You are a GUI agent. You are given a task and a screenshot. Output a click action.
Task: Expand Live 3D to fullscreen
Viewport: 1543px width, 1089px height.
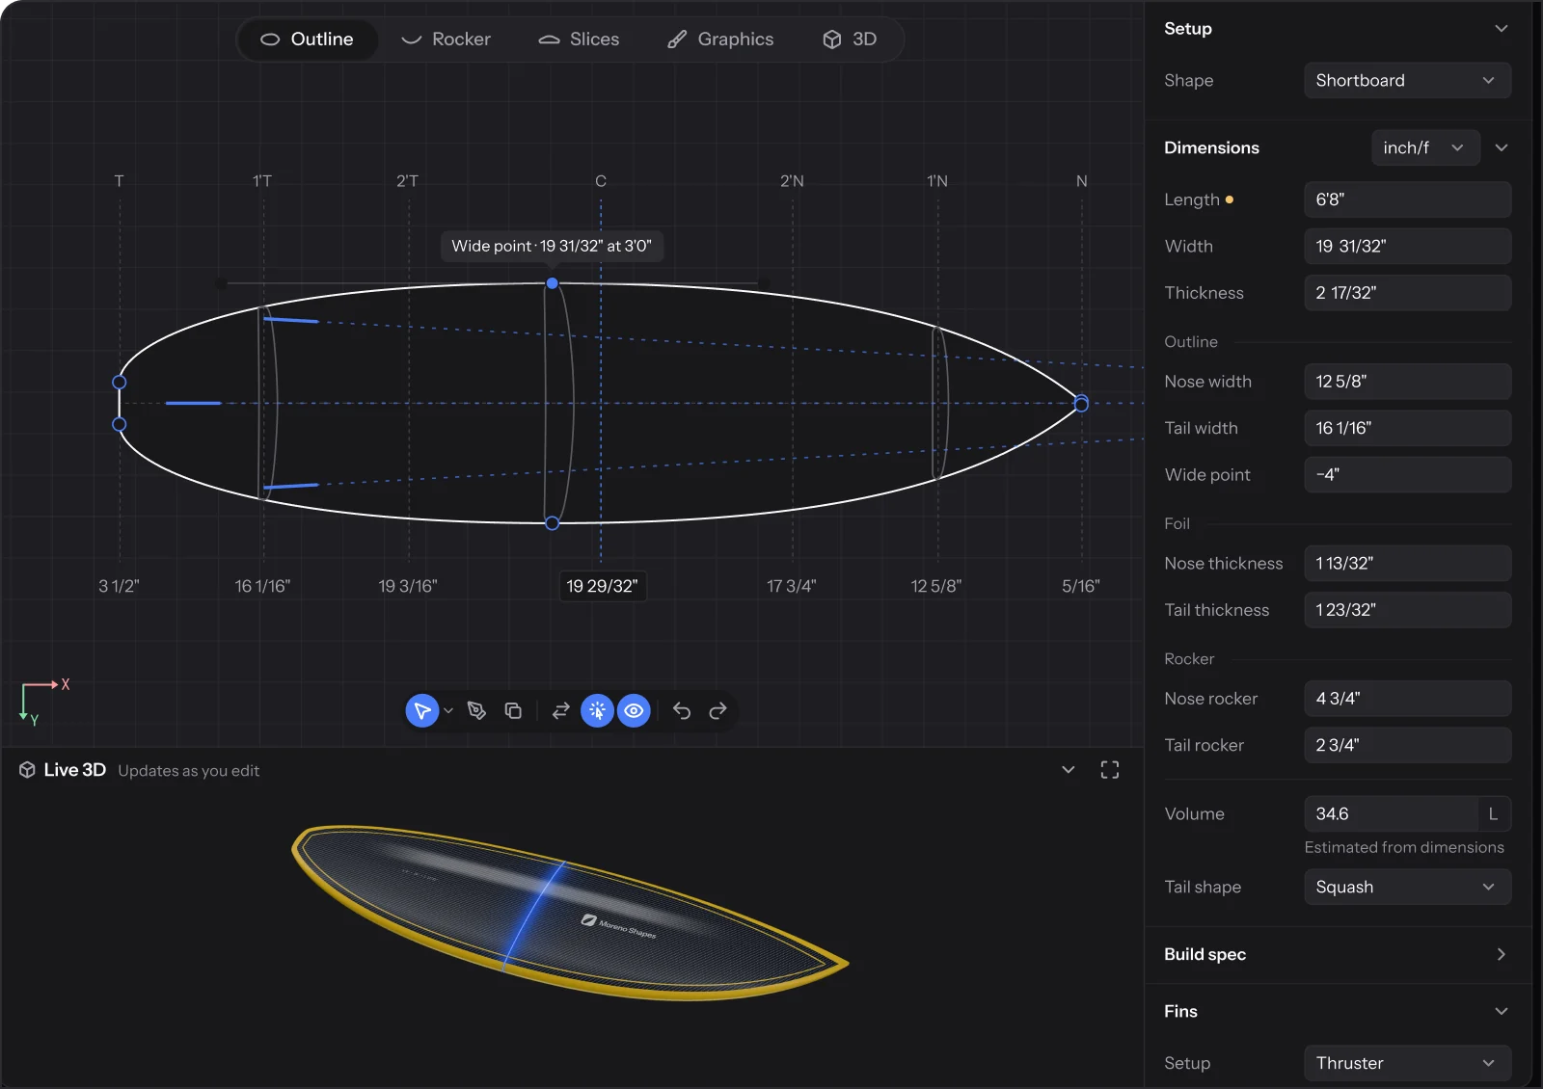[x=1110, y=770]
